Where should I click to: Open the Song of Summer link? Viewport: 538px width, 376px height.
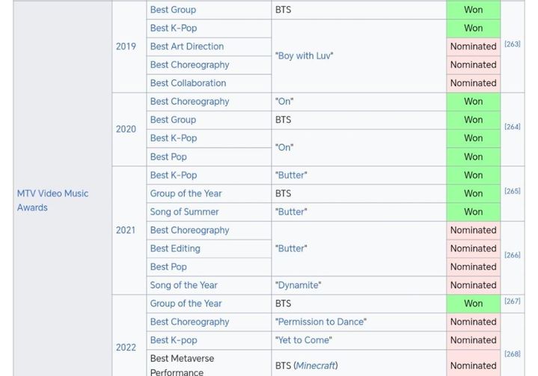[184, 212]
